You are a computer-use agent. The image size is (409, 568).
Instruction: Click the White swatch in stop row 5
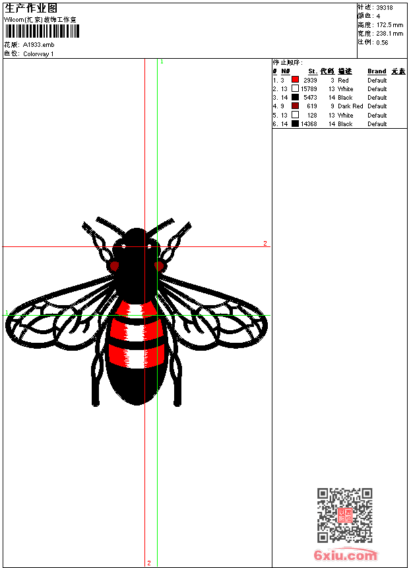296,115
